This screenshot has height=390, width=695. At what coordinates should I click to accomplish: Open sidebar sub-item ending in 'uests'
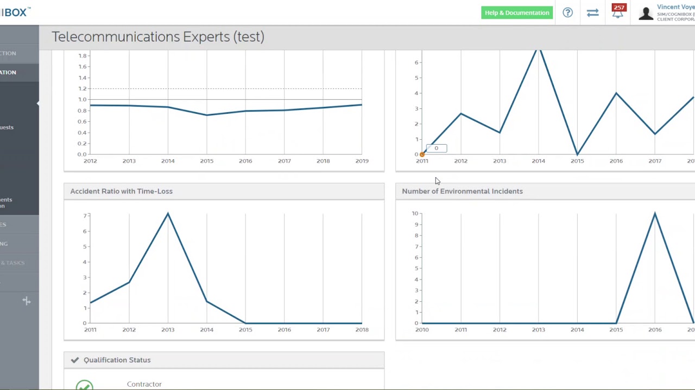pos(7,127)
